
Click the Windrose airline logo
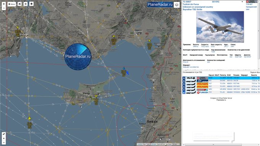tap(203, 89)
